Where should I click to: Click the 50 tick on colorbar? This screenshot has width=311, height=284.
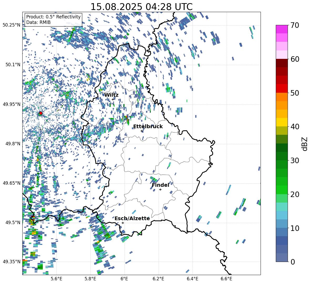point(295,93)
